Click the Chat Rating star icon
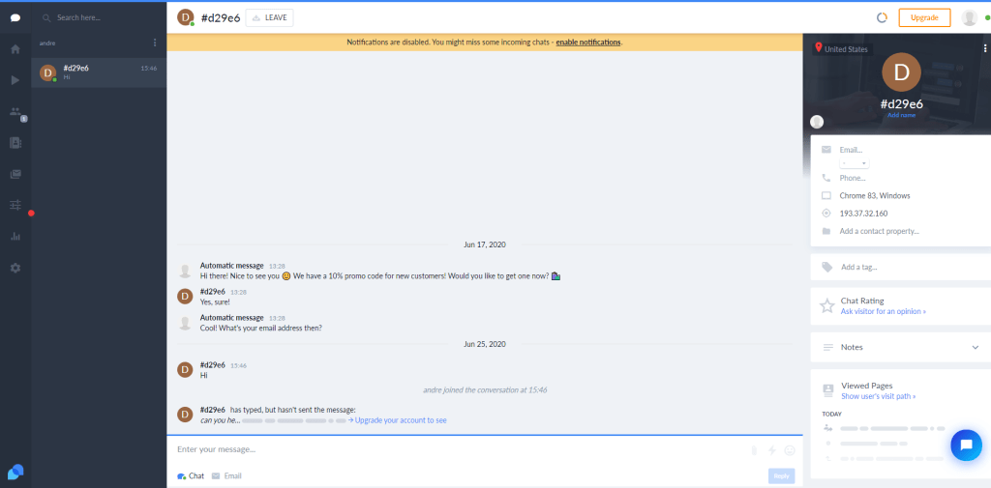991x488 pixels. [826, 306]
